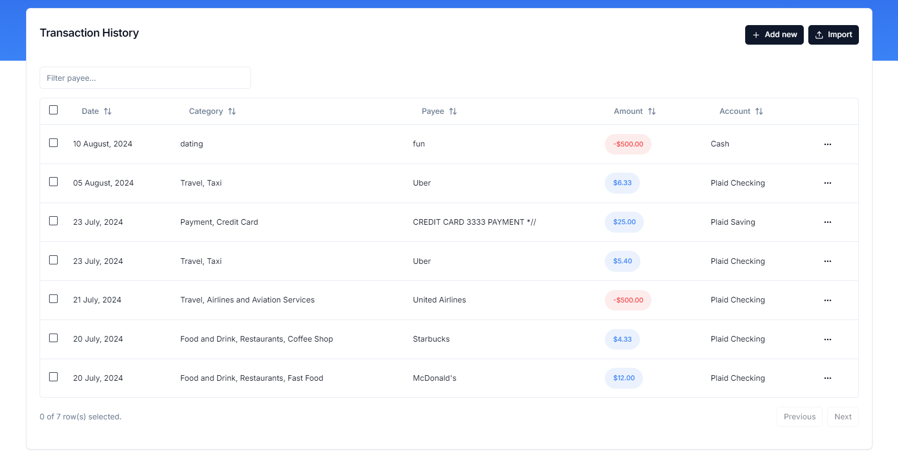Screen dimensions: 898x457
Task: Click the 21 July, 2024 date
Action: point(97,300)
